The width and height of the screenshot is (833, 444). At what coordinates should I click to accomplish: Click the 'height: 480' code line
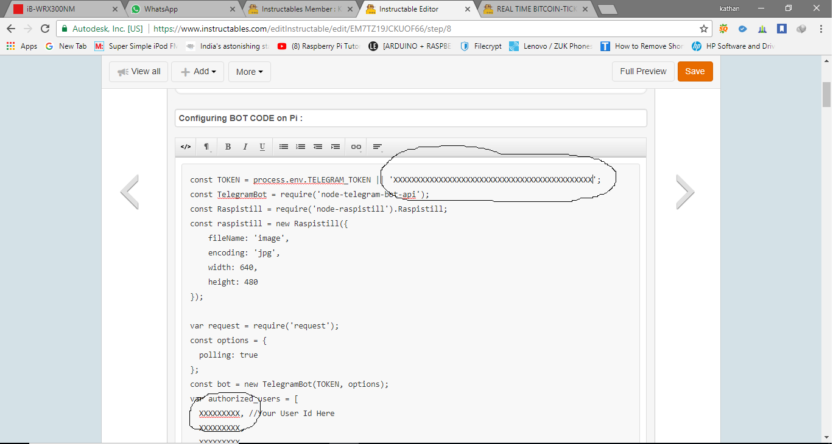pyautogui.click(x=233, y=282)
